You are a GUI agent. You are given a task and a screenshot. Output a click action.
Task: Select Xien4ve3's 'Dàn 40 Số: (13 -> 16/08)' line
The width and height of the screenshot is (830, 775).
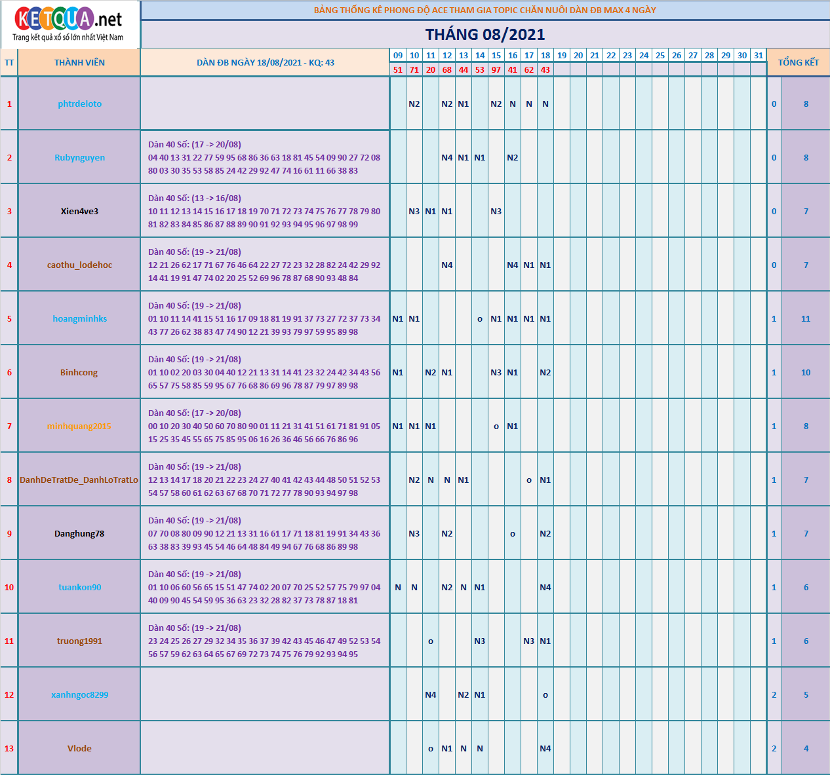point(195,198)
